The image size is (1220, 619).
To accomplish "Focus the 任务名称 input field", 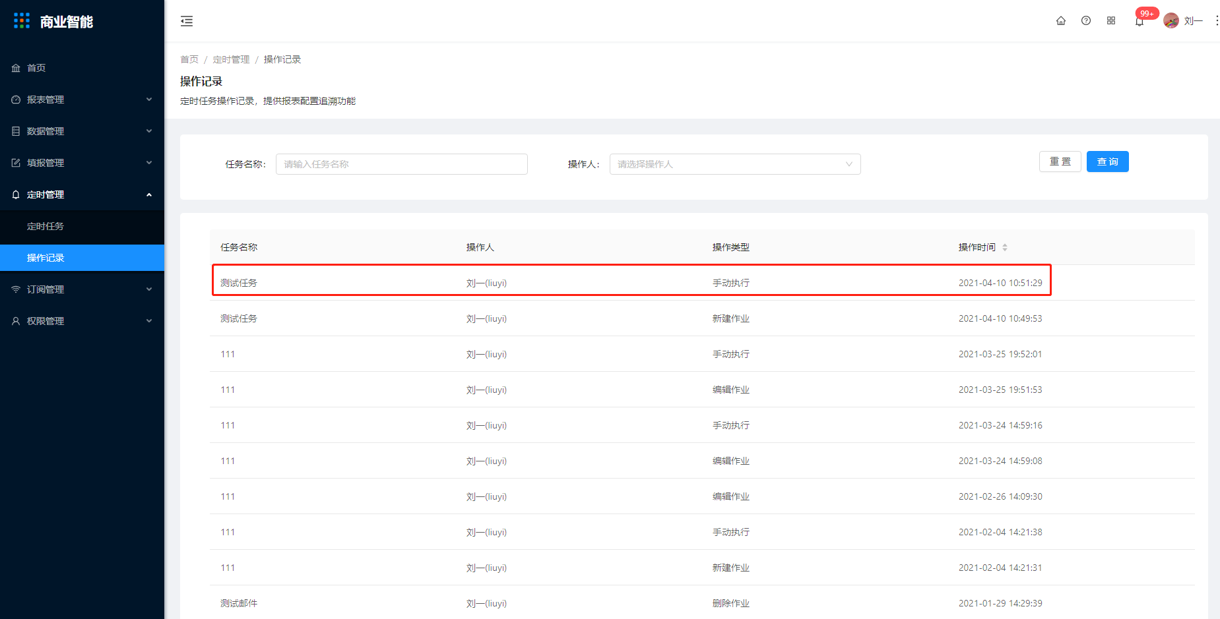I will point(402,164).
